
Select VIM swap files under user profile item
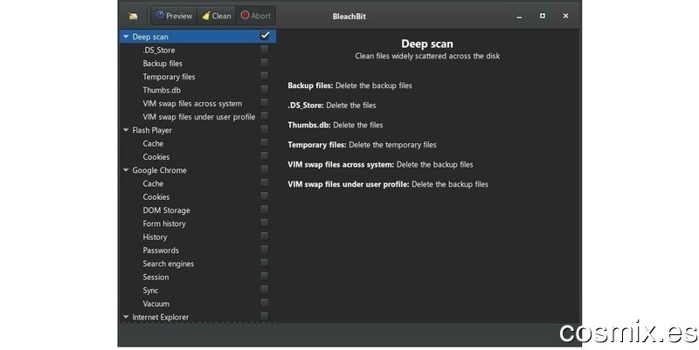(199, 117)
